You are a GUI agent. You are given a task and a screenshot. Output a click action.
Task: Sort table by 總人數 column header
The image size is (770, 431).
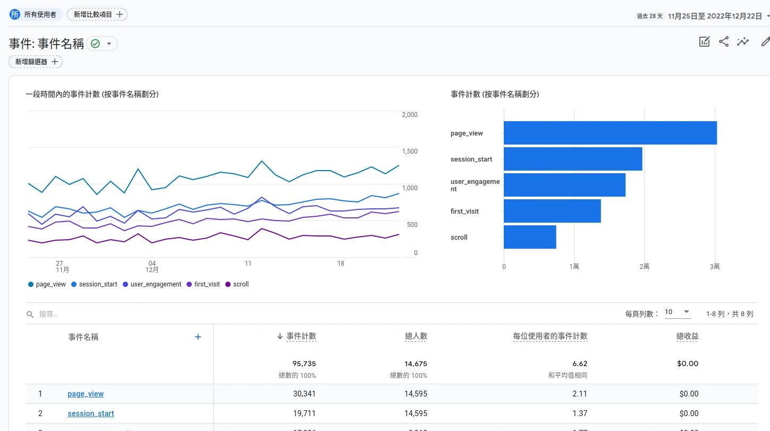coord(416,336)
